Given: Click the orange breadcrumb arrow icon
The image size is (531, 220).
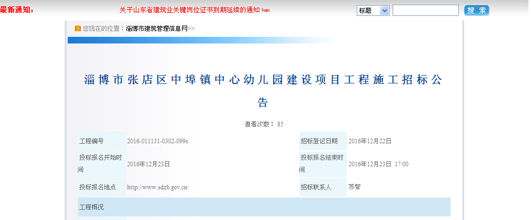Looking at the screenshot, I should 78,29.
